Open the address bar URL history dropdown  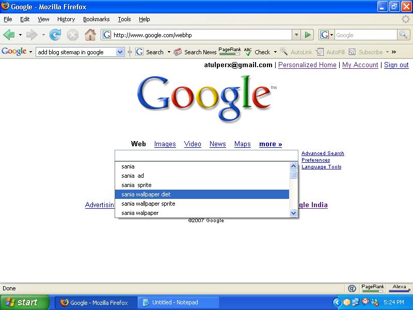(296, 35)
